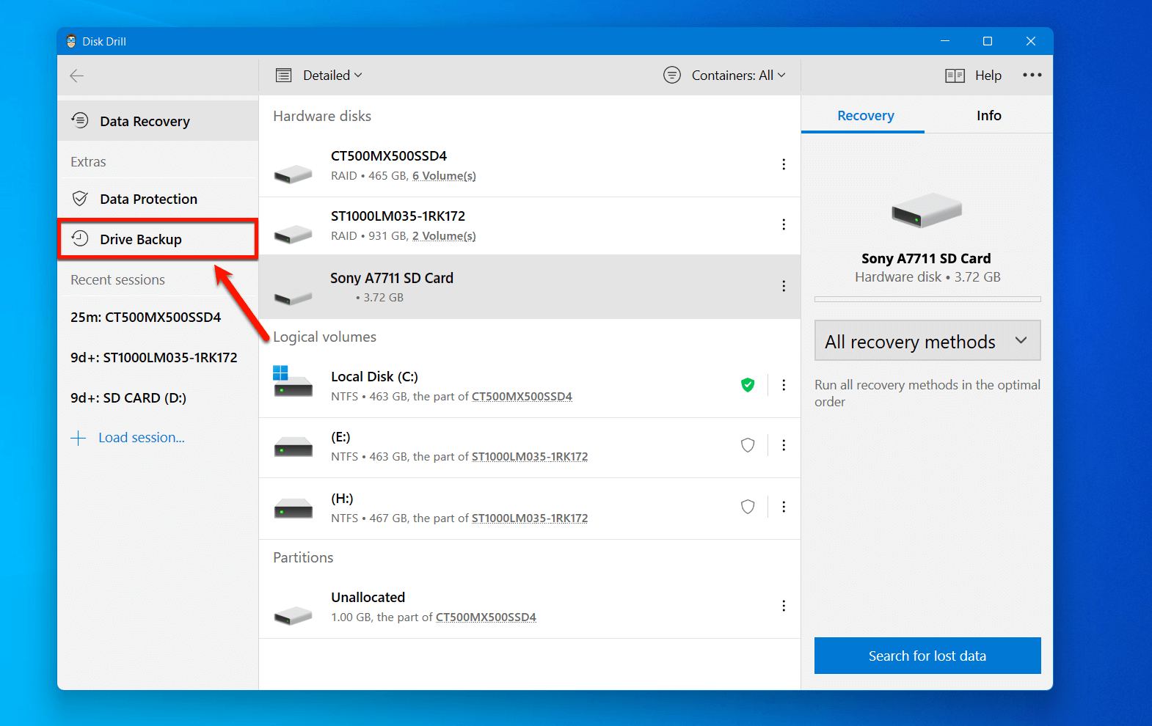Click drive icon of CT500MX500SSD4 hardware disk
This screenshot has height=726, width=1152.
(293, 174)
